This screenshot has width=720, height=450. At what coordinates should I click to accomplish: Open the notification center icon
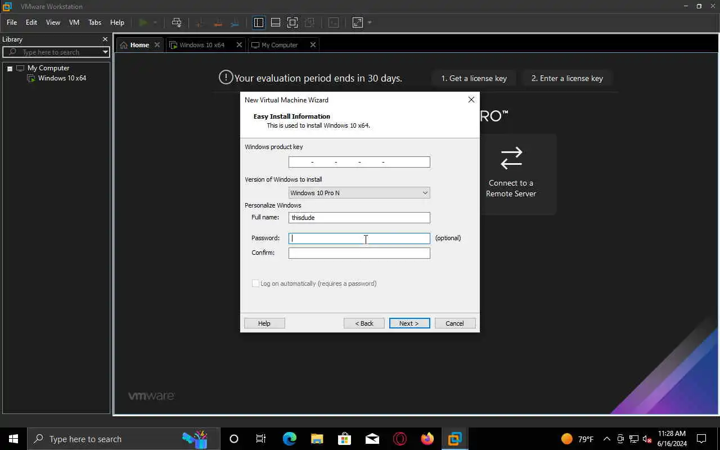click(701, 439)
